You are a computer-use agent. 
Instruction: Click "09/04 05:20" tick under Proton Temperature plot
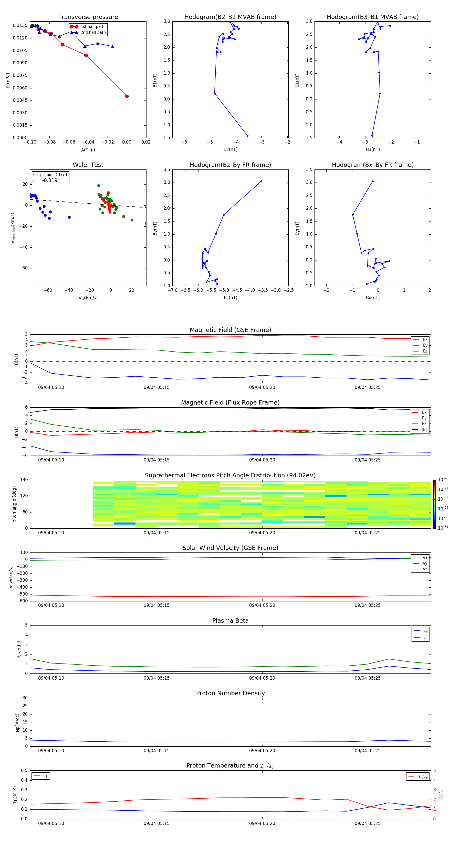(x=262, y=823)
